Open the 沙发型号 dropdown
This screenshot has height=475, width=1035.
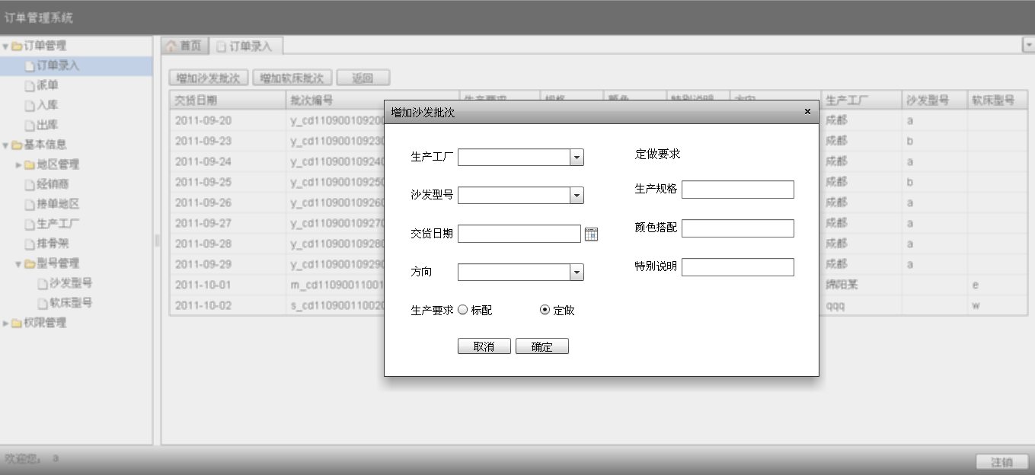tap(577, 196)
